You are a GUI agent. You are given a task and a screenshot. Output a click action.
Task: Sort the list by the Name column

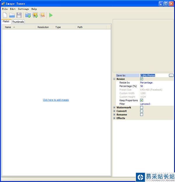pyautogui.click(x=19, y=27)
